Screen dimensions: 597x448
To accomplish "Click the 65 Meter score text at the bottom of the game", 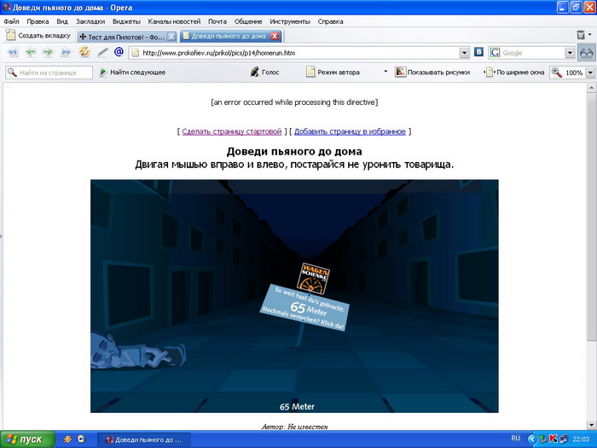I will point(297,406).
